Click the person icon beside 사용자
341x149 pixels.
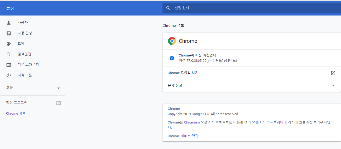[9, 23]
